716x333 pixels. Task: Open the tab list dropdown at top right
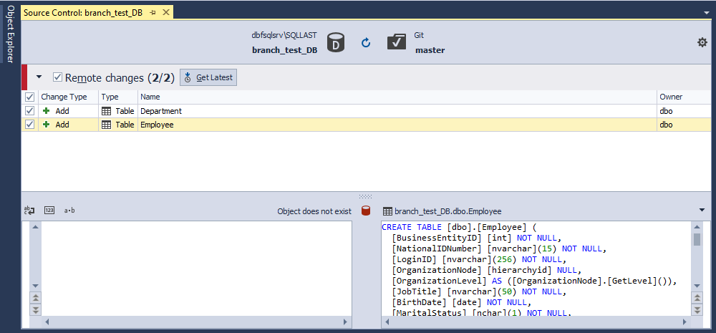706,14
